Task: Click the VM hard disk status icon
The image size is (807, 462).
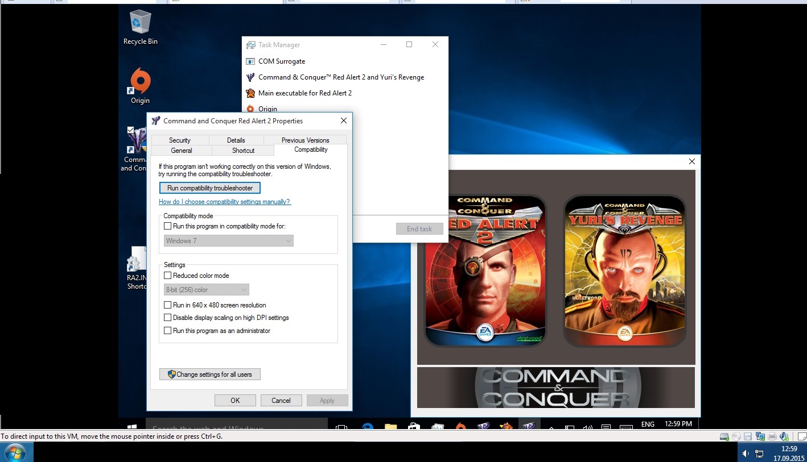Action: [724, 436]
